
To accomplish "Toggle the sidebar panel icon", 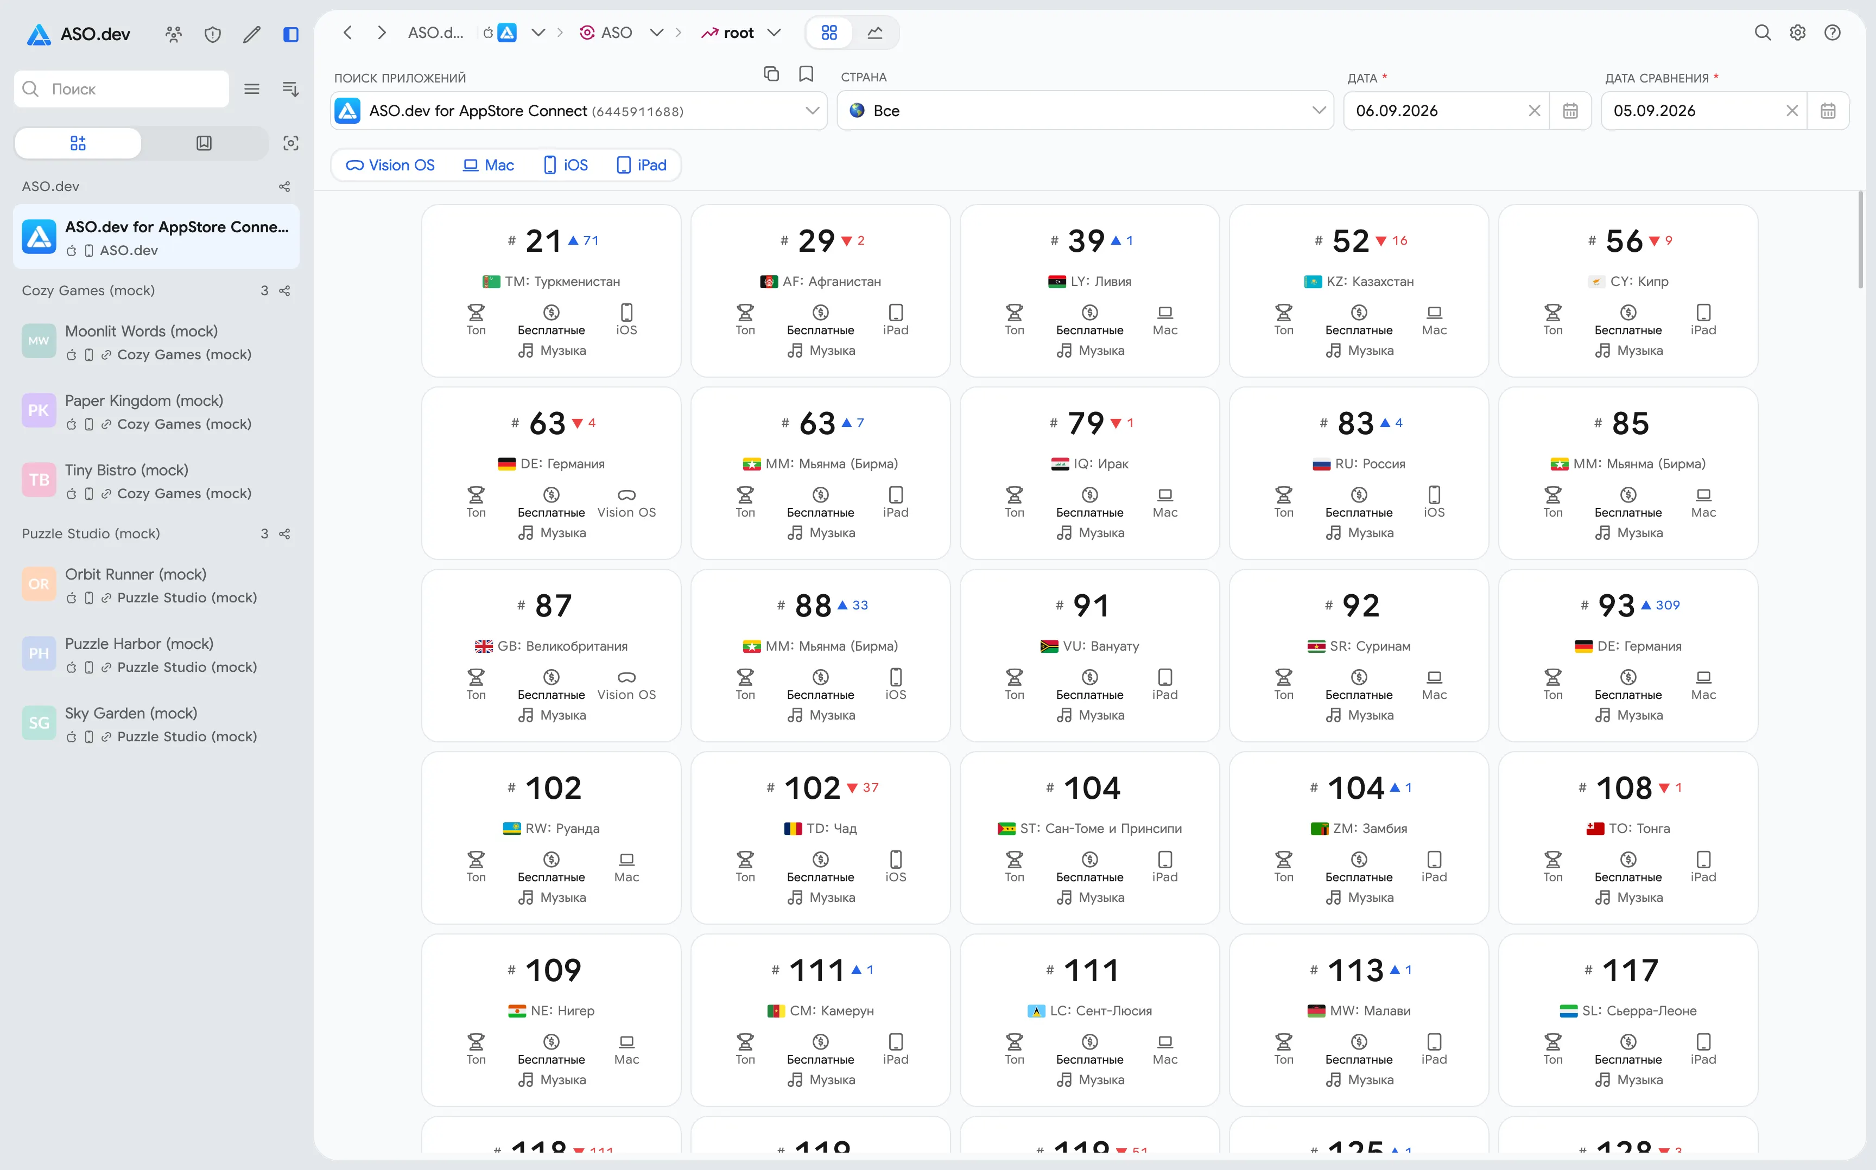I will tap(290, 33).
